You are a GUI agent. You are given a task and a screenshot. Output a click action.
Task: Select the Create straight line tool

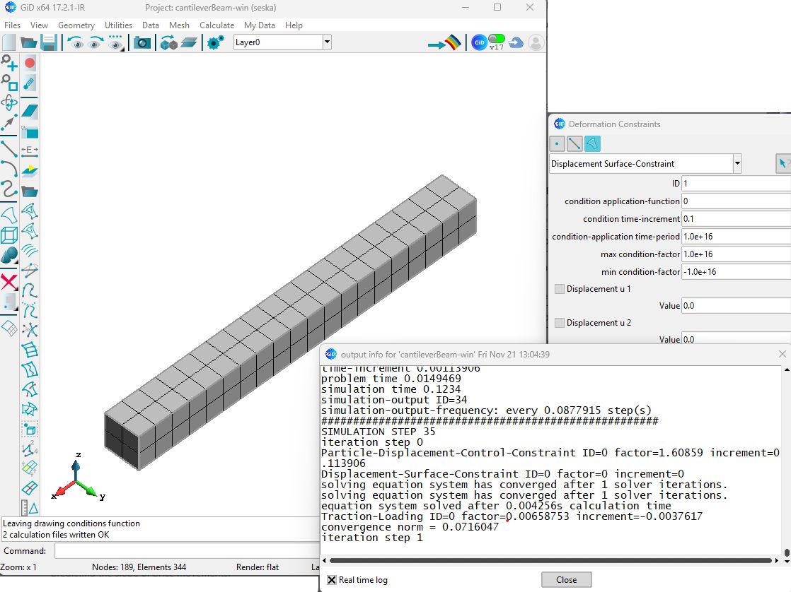coord(9,148)
